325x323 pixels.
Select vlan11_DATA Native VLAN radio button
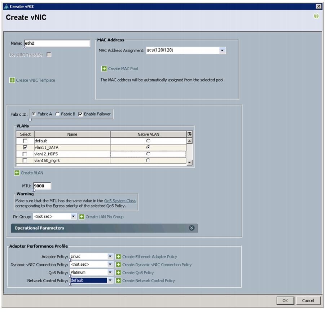148,147
